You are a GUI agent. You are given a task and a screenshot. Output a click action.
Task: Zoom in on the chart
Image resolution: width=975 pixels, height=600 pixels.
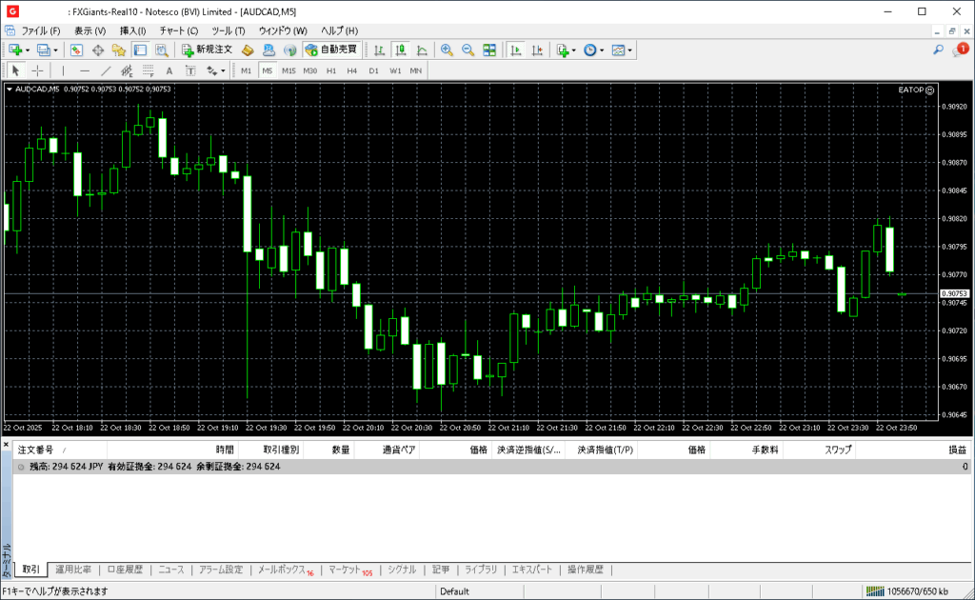[x=447, y=50]
